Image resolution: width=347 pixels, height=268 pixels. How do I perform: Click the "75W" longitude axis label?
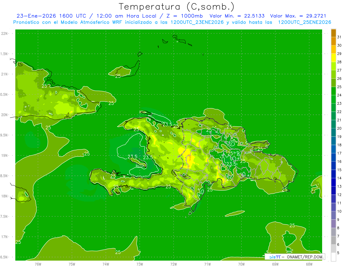coord(72,264)
